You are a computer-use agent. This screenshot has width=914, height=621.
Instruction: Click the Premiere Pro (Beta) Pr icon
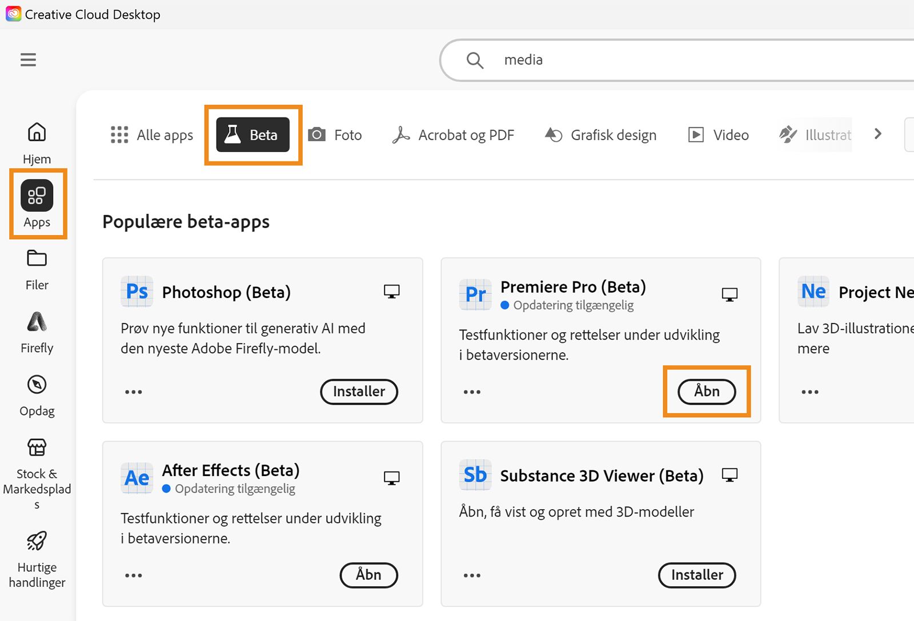(475, 295)
